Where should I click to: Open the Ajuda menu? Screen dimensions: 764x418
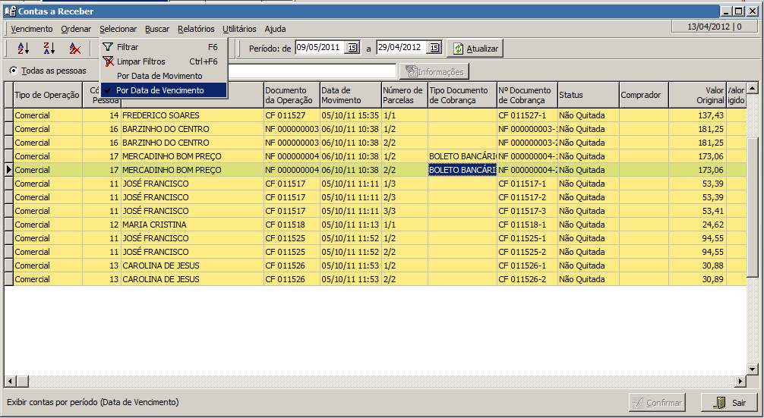click(275, 29)
